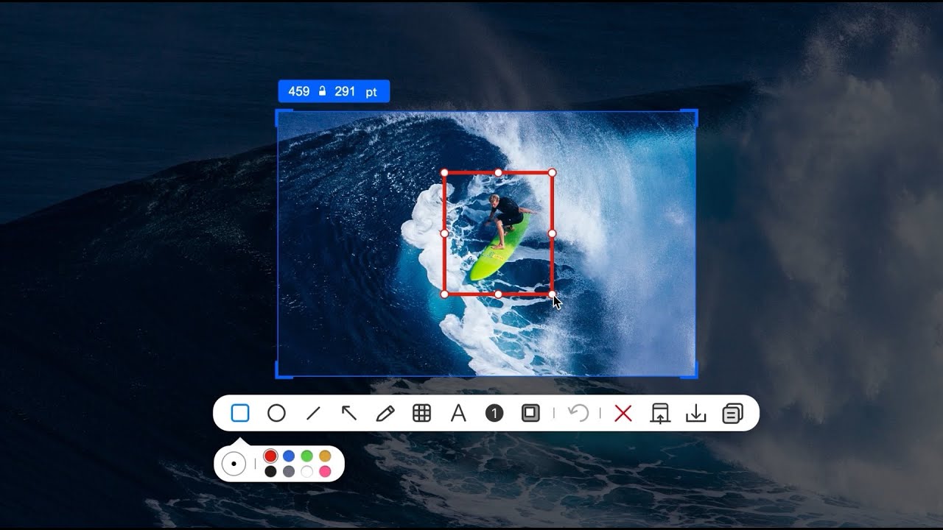
Task: Pick the blue color swatch
Action: (289, 456)
